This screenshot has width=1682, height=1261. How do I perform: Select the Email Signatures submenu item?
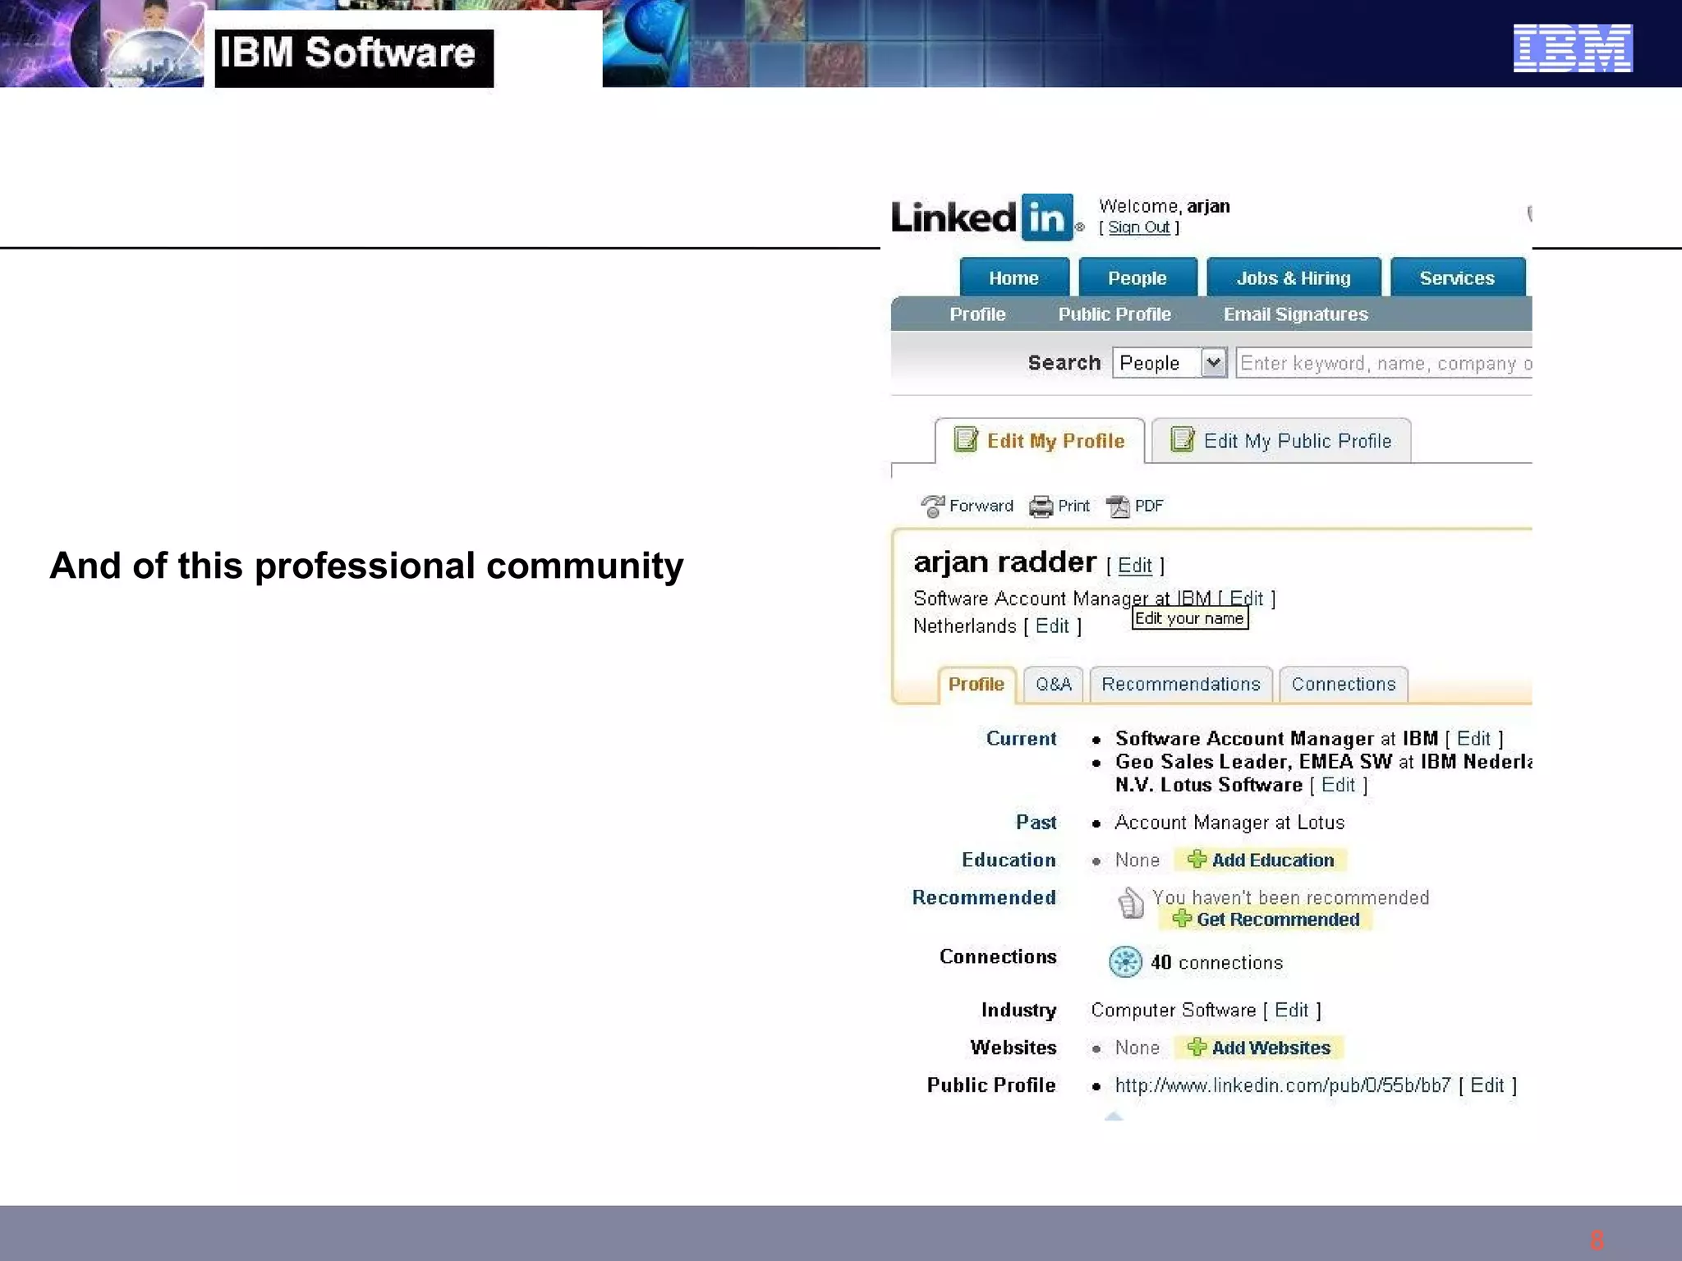1296,314
